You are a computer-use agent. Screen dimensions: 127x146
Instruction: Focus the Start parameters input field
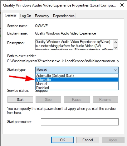click(80, 122)
